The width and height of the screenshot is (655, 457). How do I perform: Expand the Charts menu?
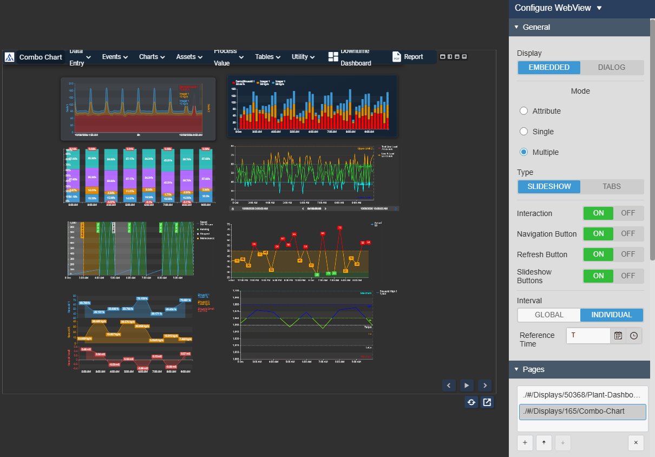[x=152, y=57]
